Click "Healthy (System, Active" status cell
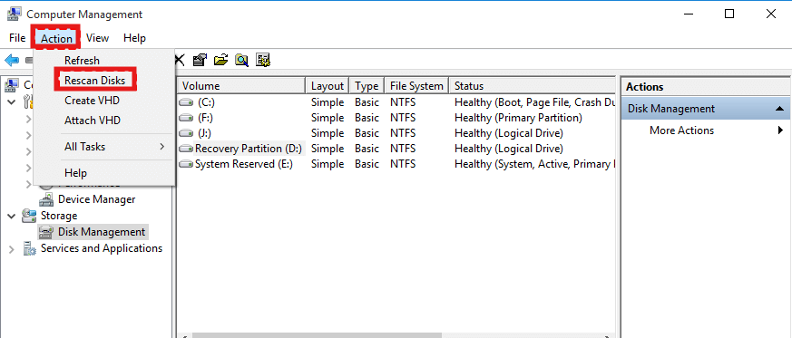Viewport: 792px width, 338px height. 534,164
